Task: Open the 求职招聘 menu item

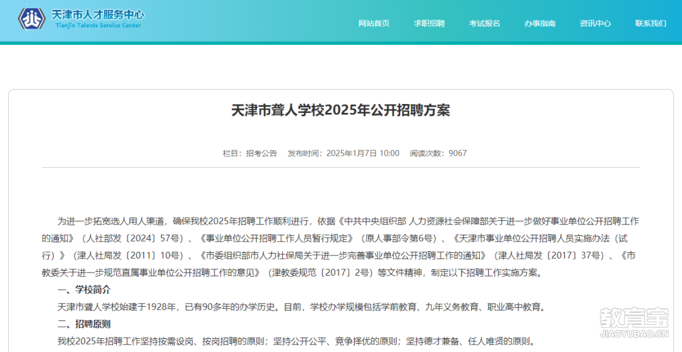Action: pyautogui.click(x=429, y=23)
